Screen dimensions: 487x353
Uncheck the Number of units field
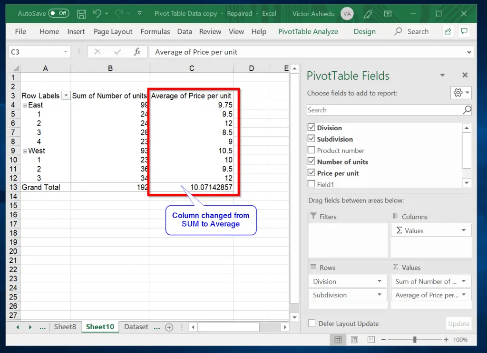coord(311,161)
